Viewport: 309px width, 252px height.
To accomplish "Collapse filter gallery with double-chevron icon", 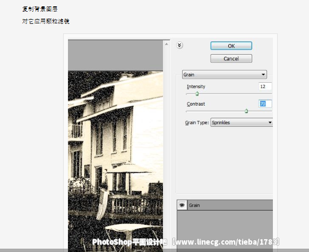I will 179,45.
